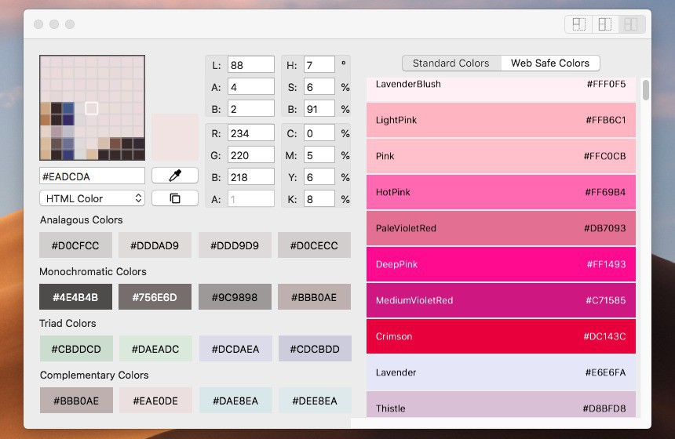Switch to the first layout view icon
Viewport: 675px width, 439px height.
point(579,24)
